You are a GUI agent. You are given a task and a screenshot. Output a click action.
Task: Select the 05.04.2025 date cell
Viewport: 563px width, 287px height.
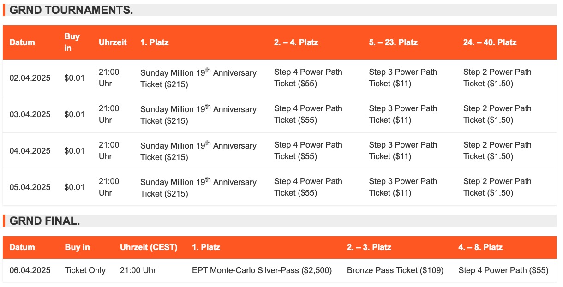point(30,187)
